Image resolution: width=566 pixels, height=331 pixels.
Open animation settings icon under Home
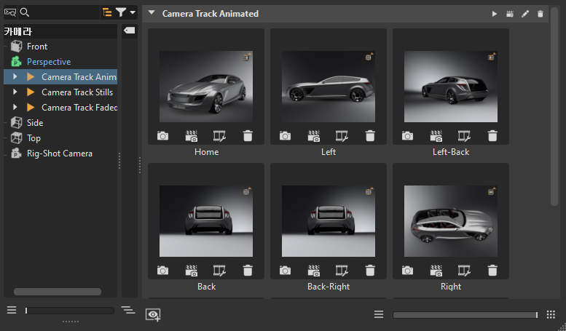[x=219, y=136]
